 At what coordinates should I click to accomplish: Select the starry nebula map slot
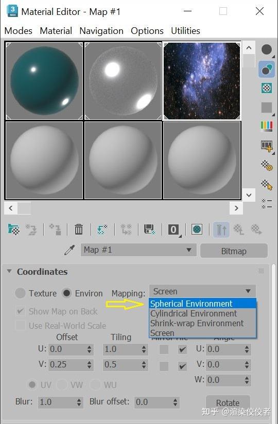pyautogui.click(x=202, y=81)
